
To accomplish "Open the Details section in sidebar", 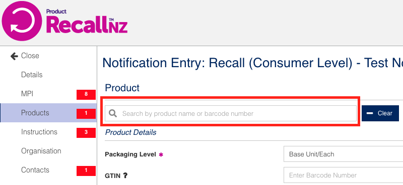I will [x=32, y=75].
